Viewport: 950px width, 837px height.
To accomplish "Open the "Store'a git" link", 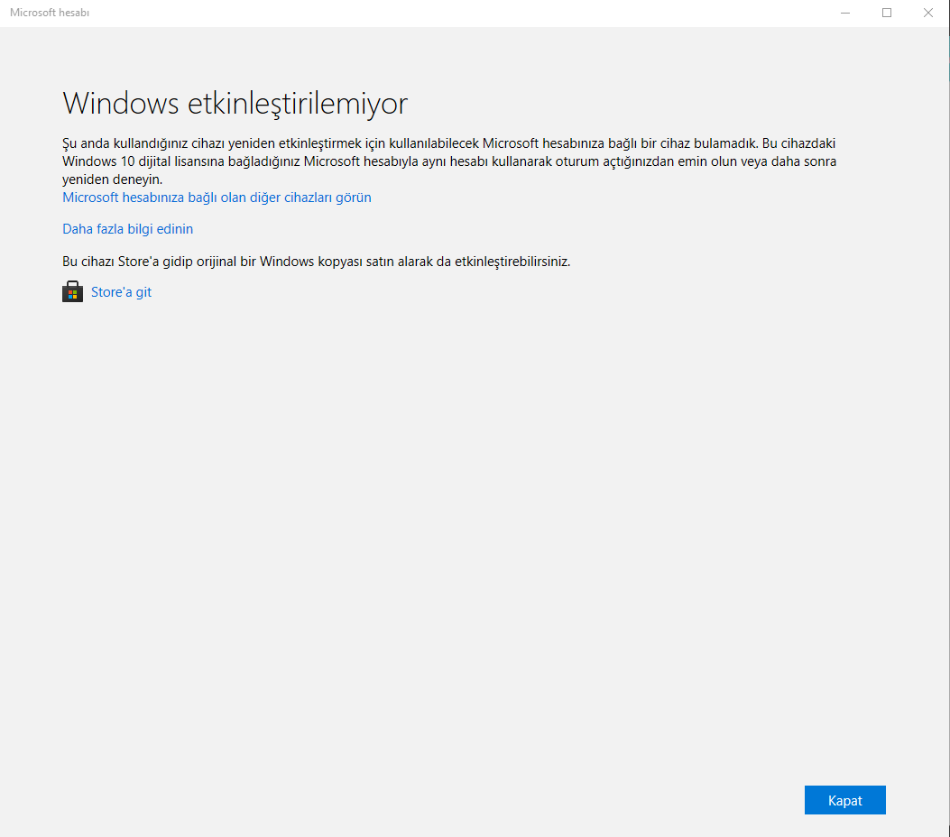I will click(121, 292).
